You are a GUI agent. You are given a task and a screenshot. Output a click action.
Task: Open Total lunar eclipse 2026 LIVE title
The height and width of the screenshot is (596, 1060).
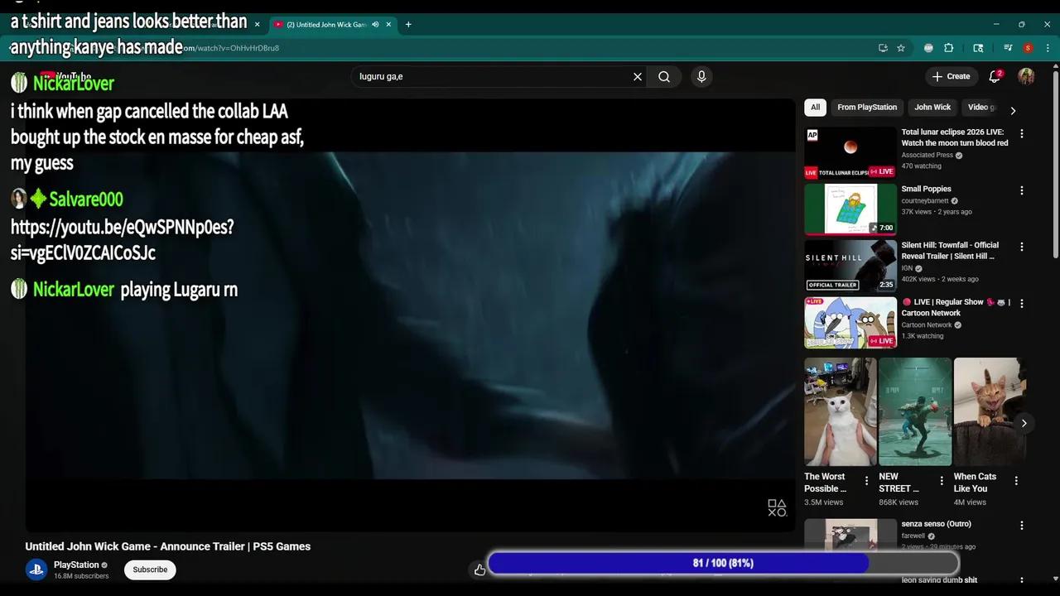[955, 137]
